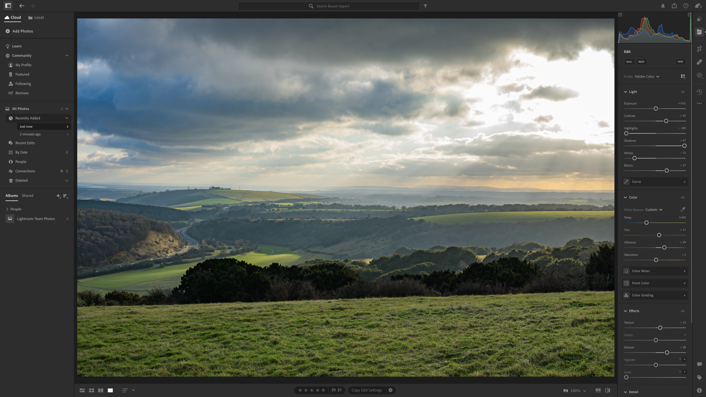Toggle the filmstrip icon
Screen dimensions: 706x397
pyautogui.click(x=598, y=390)
